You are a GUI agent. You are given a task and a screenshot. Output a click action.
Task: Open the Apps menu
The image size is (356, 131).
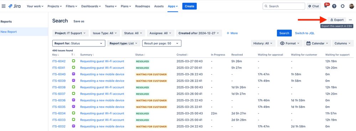pyautogui.click(x=173, y=6)
